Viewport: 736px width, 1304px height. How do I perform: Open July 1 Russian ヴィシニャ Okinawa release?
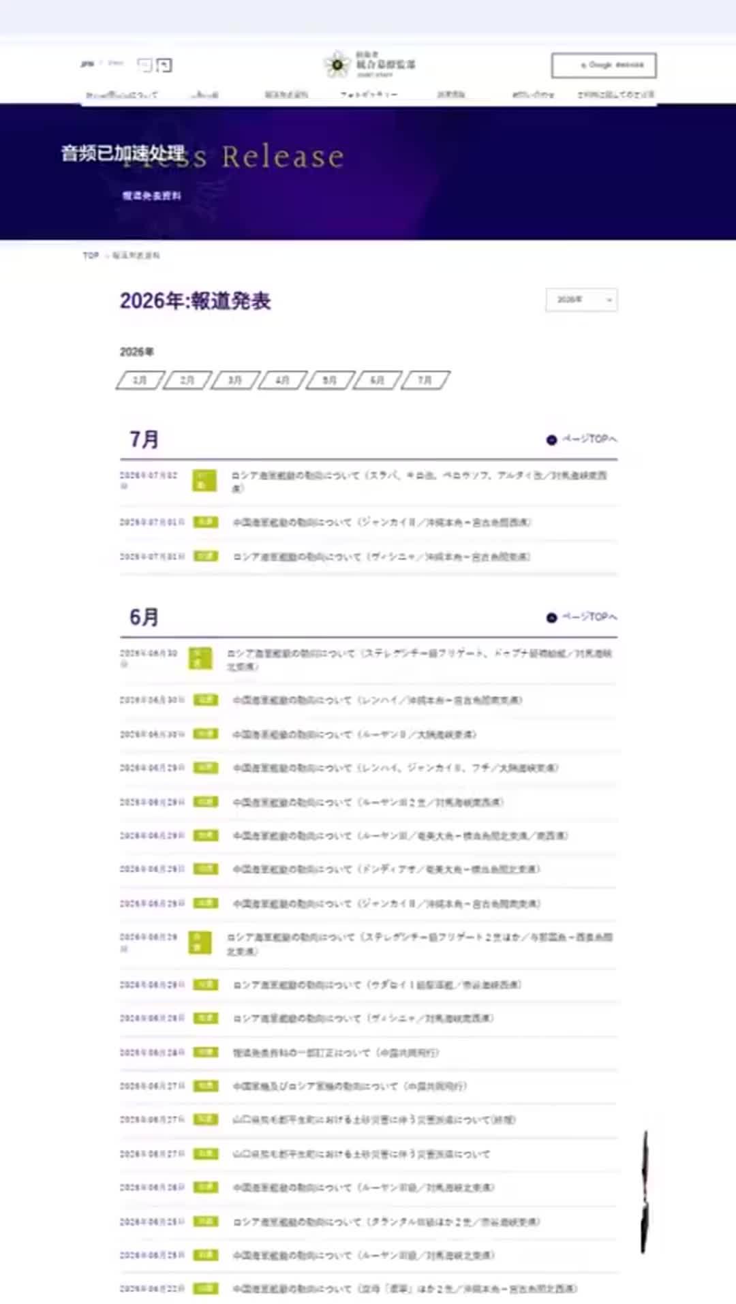point(382,557)
